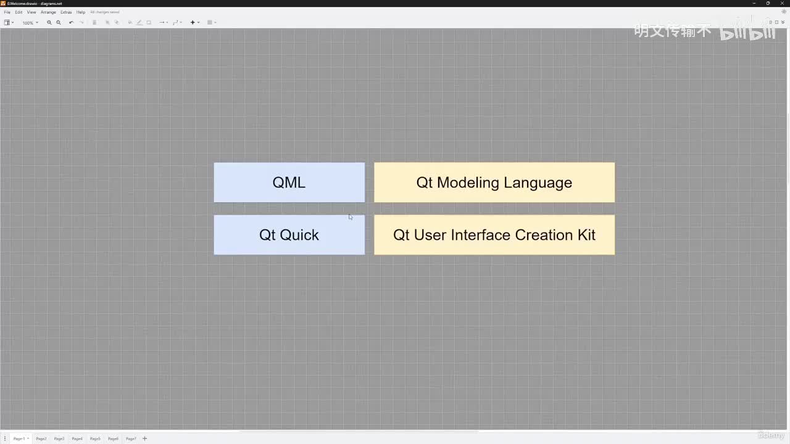This screenshot has width=790, height=444.
Task: Switch to the Page-1 tab
Action: pos(21,438)
